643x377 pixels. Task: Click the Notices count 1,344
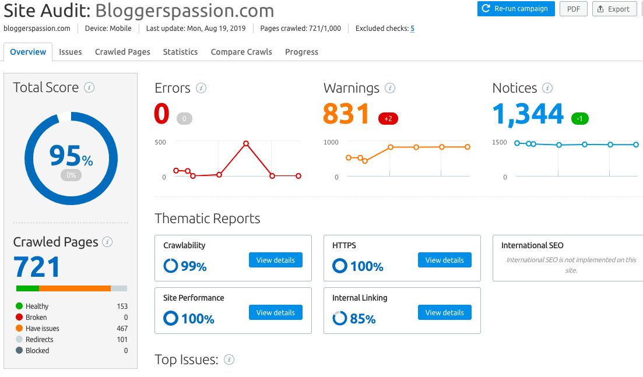(528, 114)
